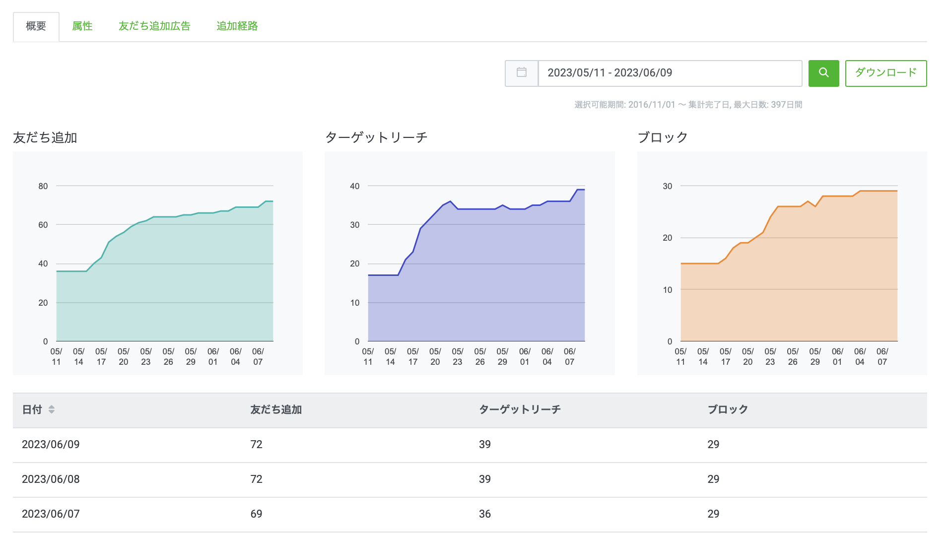Click the ターゲットリーチ chart area
Screen dimensions: 947x533
pos(469,263)
